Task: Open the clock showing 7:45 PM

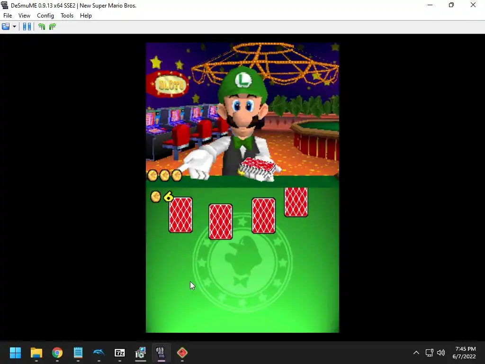Action: (465, 353)
